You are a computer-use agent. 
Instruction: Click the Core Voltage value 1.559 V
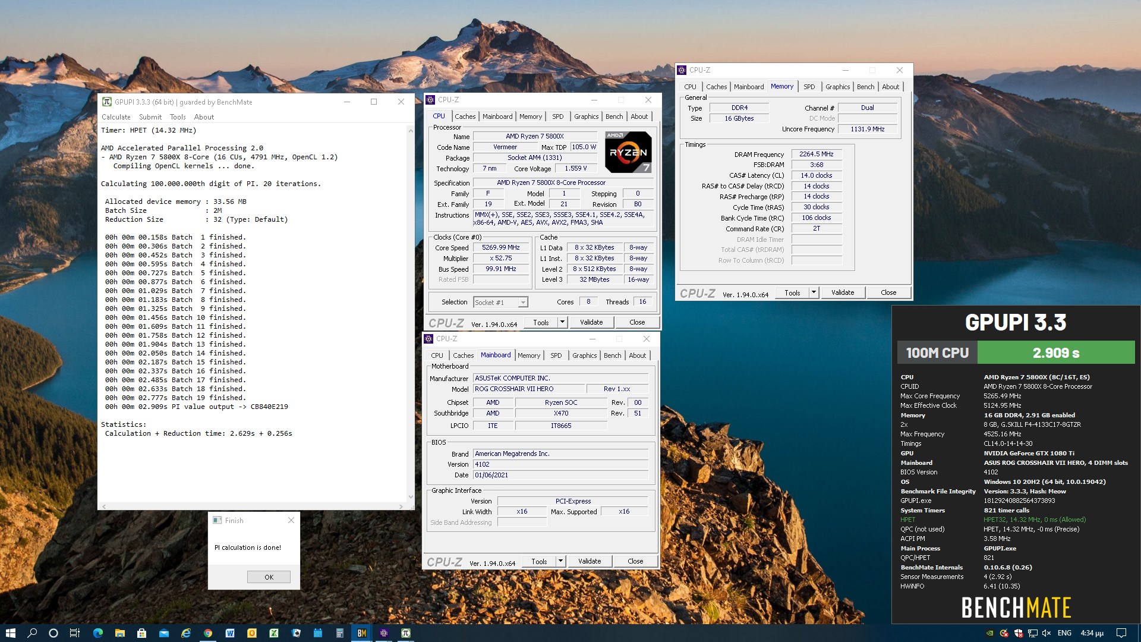tap(575, 169)
